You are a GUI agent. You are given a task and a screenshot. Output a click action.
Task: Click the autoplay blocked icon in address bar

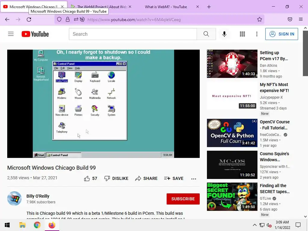pos(82,20)
